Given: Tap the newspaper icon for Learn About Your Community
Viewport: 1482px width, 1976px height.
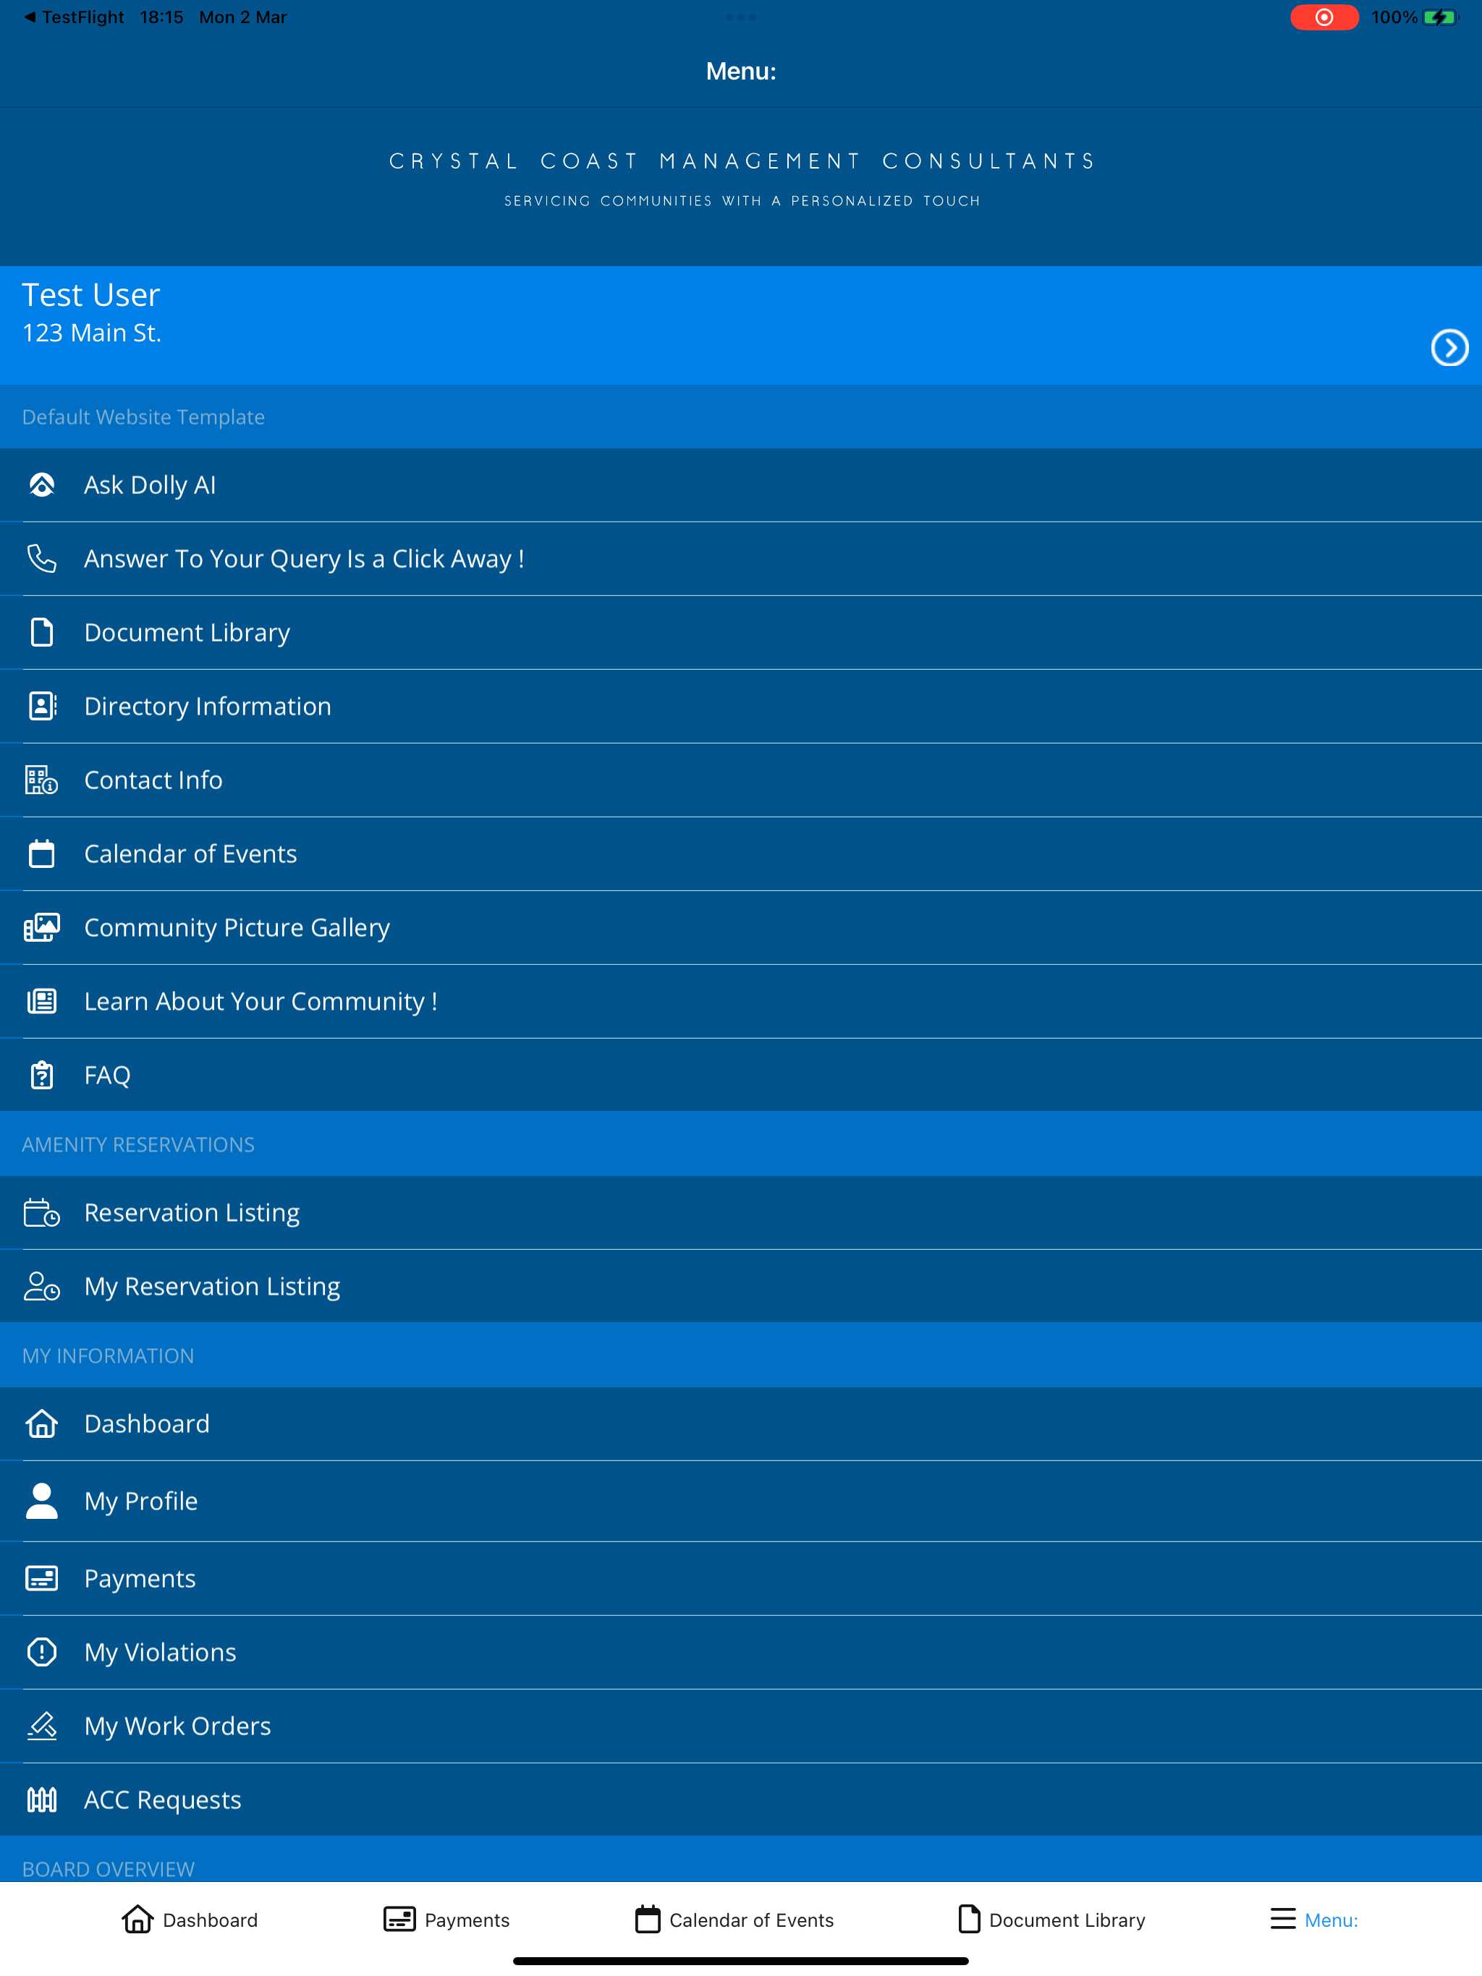Looking at the screenshot, I should tap(42, 1000).
